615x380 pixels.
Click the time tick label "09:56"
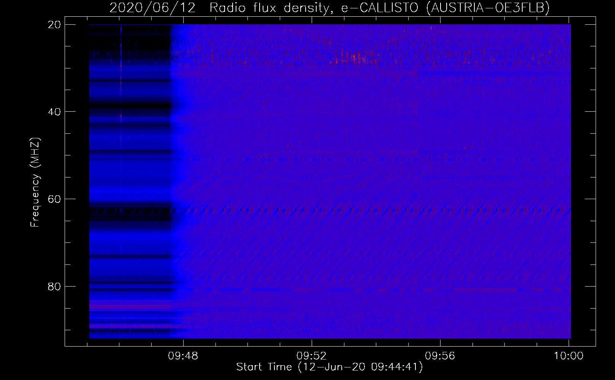point(440,356)
